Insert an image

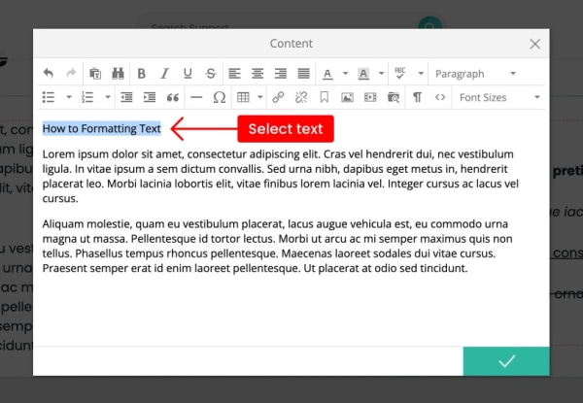[347, 97]
